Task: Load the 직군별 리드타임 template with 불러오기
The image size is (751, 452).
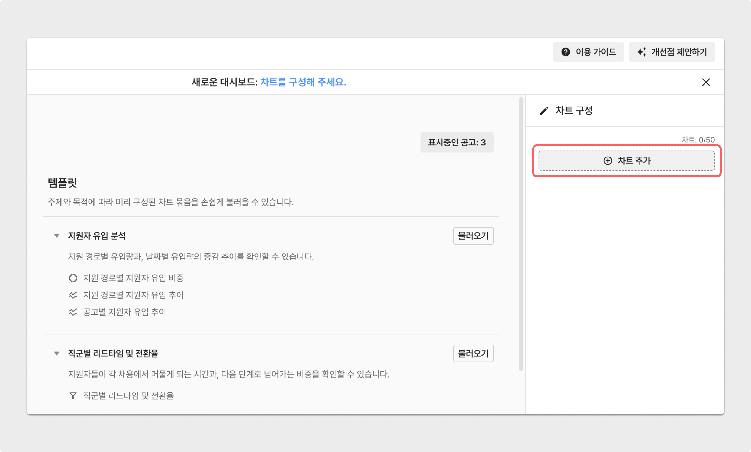Action: [x=473, y=353]
